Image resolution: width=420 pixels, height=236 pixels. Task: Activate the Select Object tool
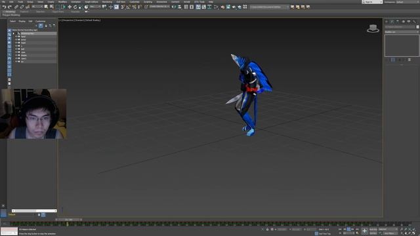pos(46,7)
